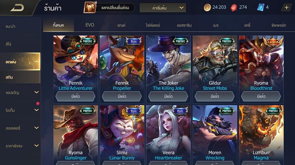Switch to the แอสซาซิน tab
295x165 pixels.
tap(184, 25)
